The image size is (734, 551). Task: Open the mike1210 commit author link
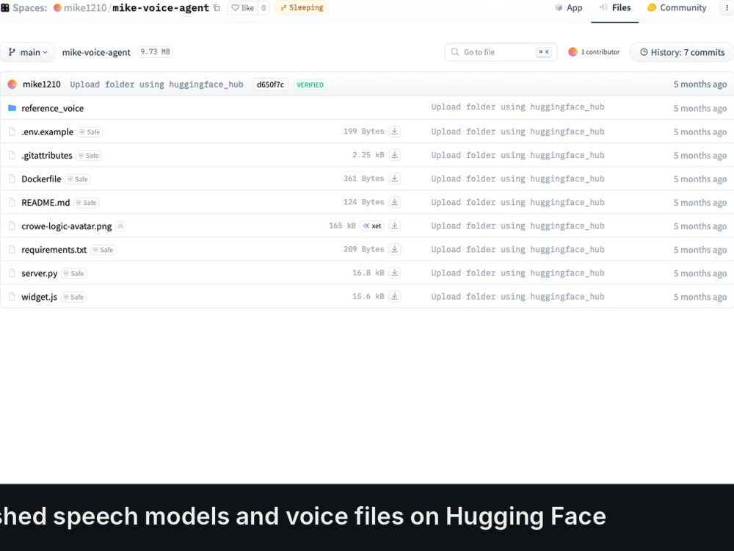tap(41, 84)
